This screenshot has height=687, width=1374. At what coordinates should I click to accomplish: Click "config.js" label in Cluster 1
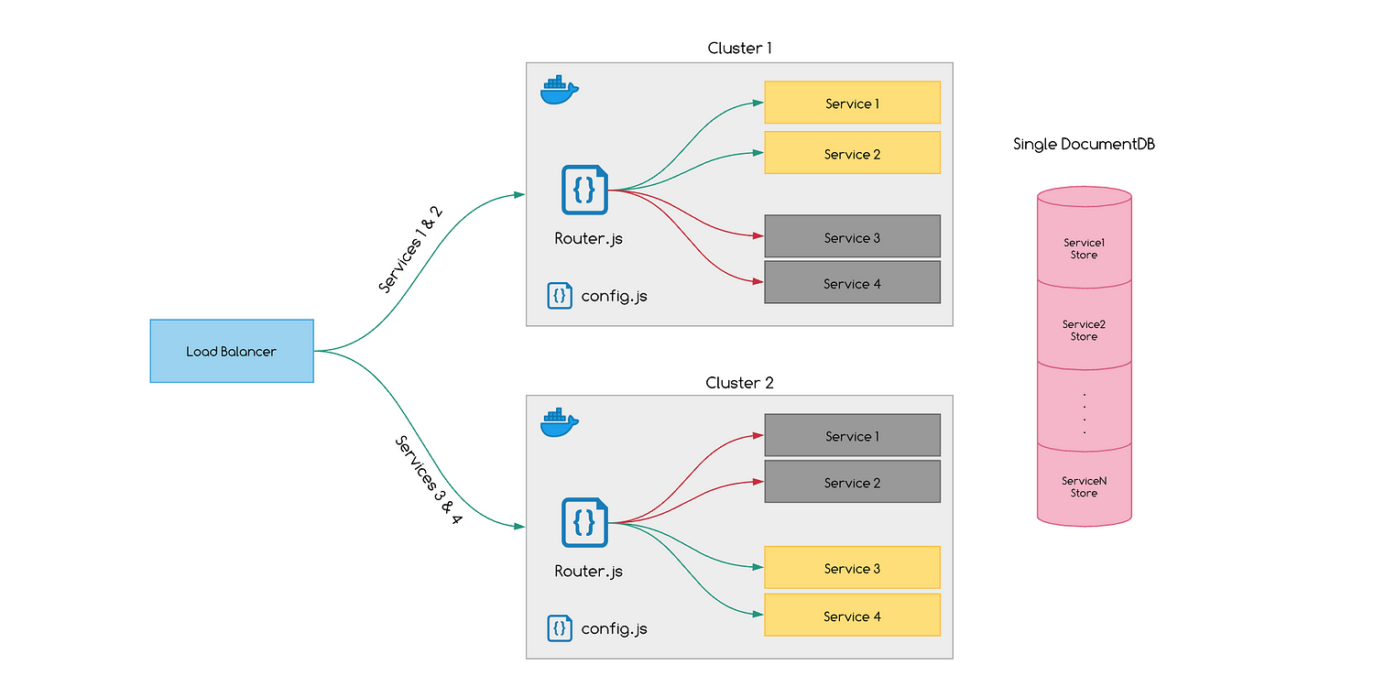[x=615, y=297]
